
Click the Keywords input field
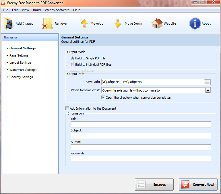pos(141,159)
